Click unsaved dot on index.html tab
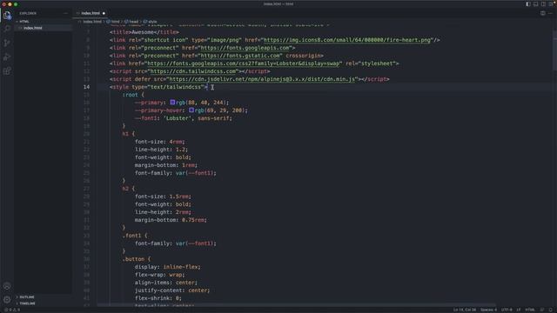The image size is (557, 313). coord(104,14)
